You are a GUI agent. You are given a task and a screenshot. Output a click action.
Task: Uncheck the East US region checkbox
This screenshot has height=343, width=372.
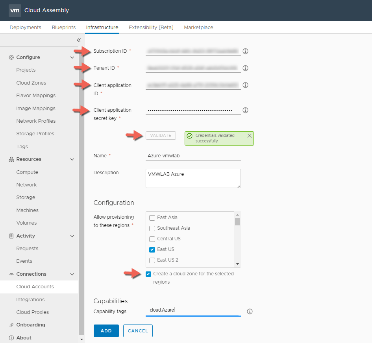152,249
